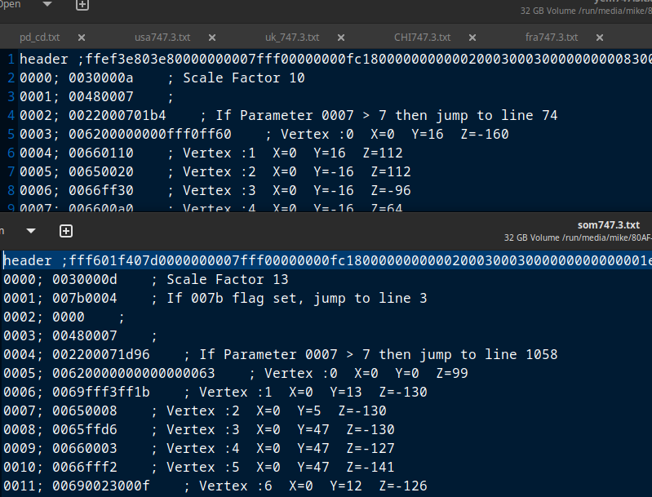Switch to the uk_747.3.txt tab
The width and height of the screenshot is (652, 497).
(x=294, y=38)
